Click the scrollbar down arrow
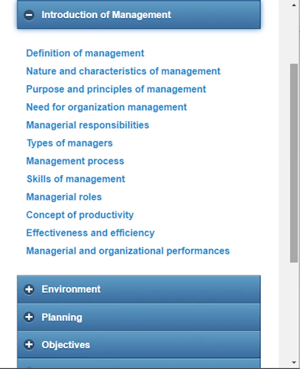Image resolution: width=300 pixels, height=369 pixels. [294, 362]
